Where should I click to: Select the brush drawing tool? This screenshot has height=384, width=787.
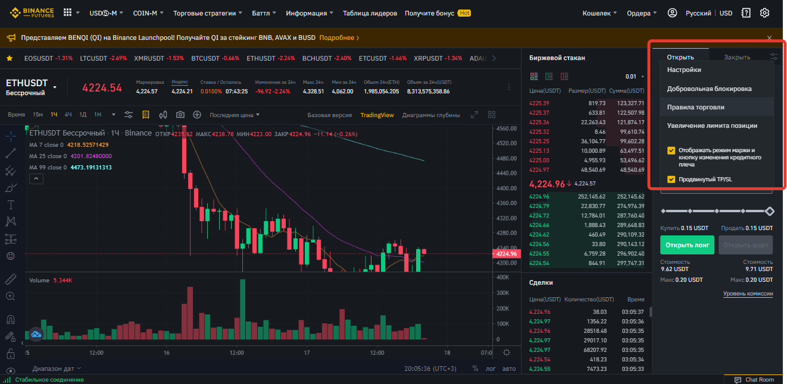tap(11, 188)
